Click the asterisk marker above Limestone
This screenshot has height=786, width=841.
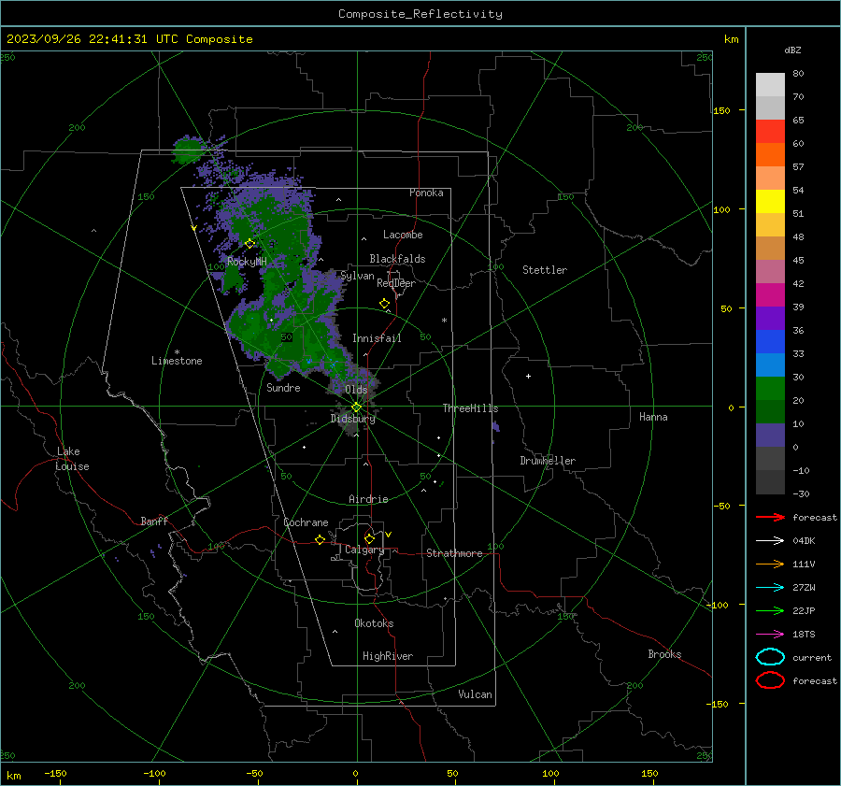click(177, 352)
